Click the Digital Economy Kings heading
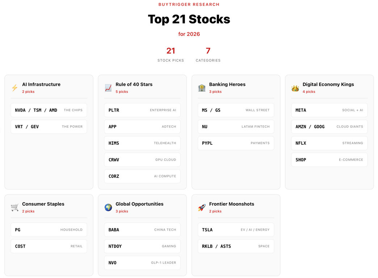This screenshot has width=378, height=278. 328,84
